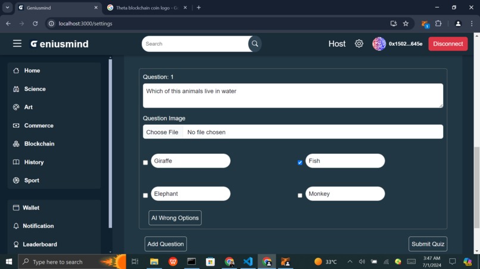Click the page vertical scrollbar thumb
The width and height of the screenshot is (480, 269).
click(476, 187)
